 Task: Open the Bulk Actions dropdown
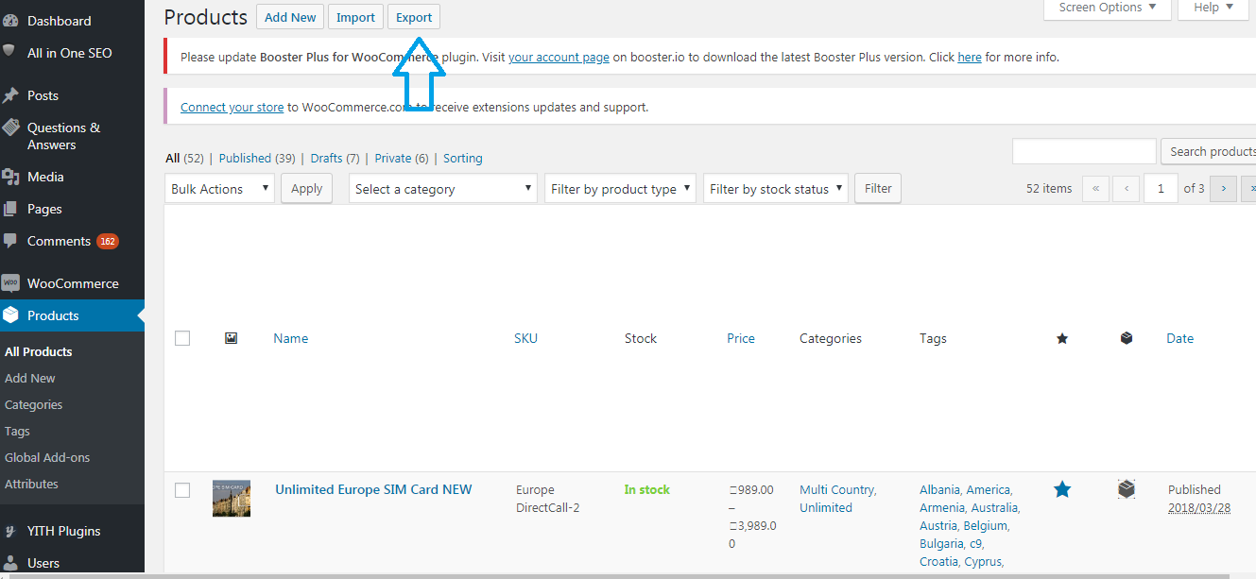[x=219, y=189]
